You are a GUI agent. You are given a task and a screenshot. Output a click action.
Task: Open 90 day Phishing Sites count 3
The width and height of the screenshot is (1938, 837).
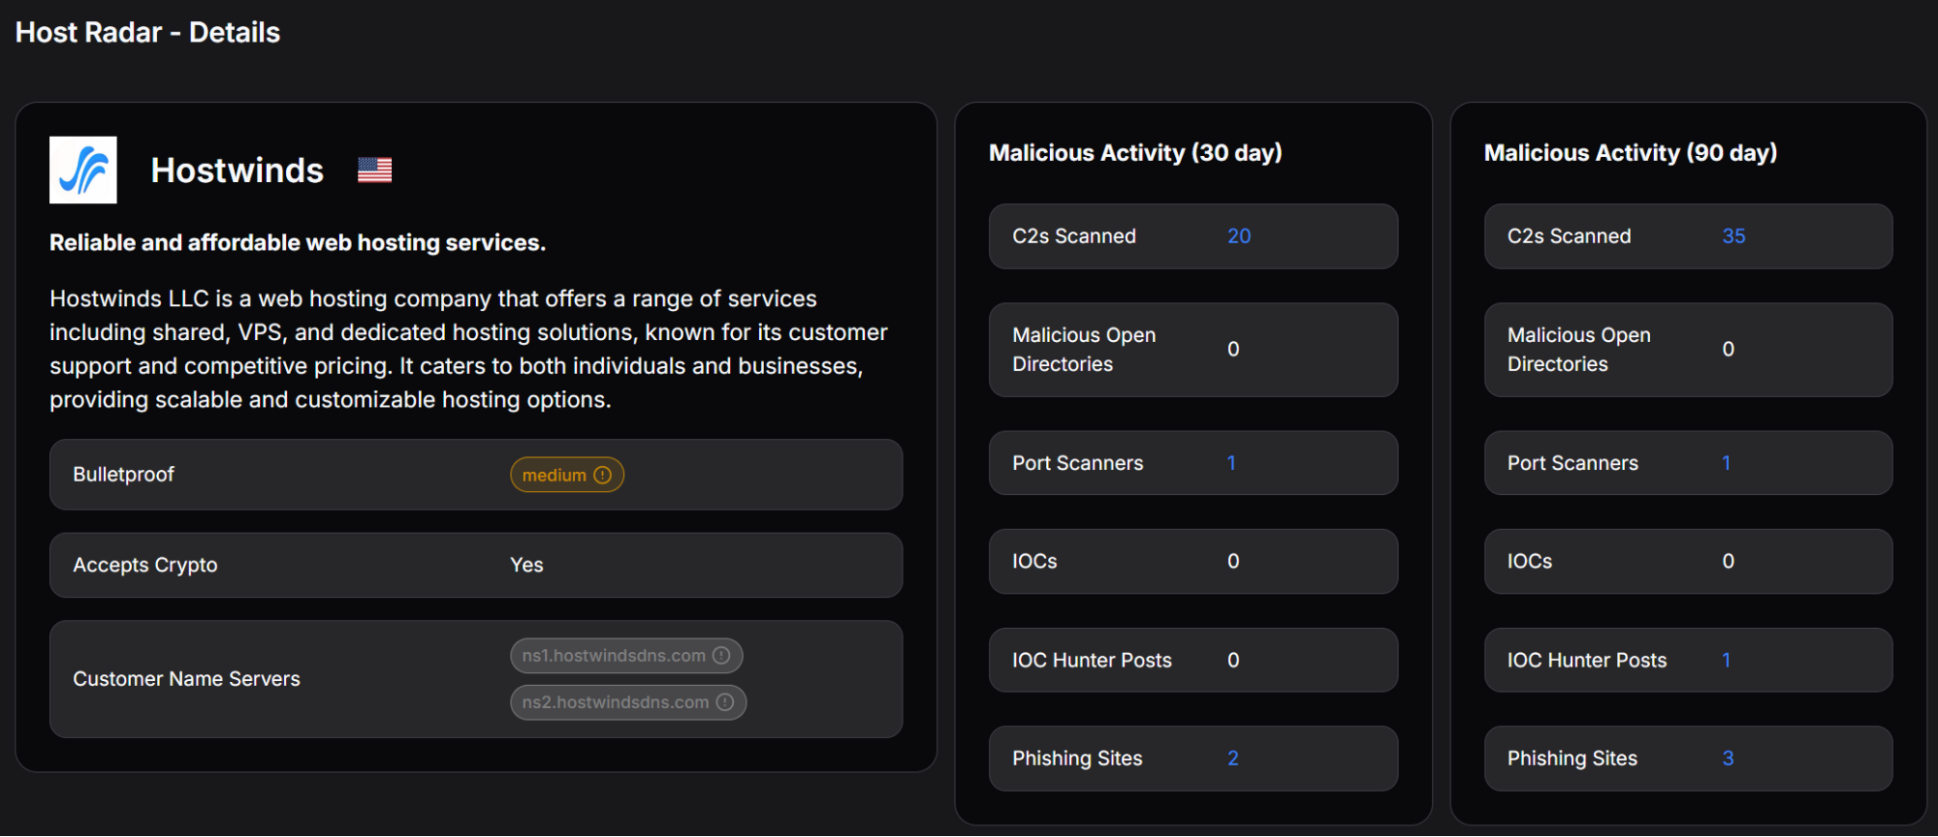click(x=1728, y=759)
